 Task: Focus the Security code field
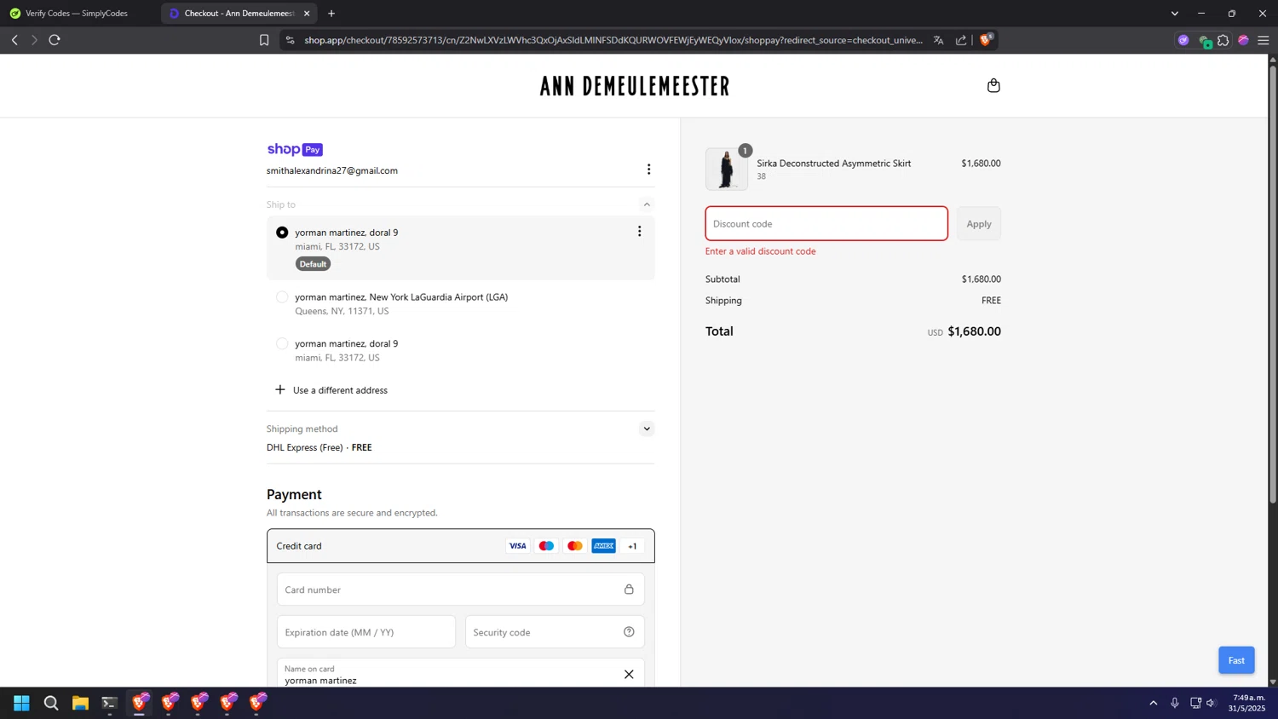pos(555,632)
